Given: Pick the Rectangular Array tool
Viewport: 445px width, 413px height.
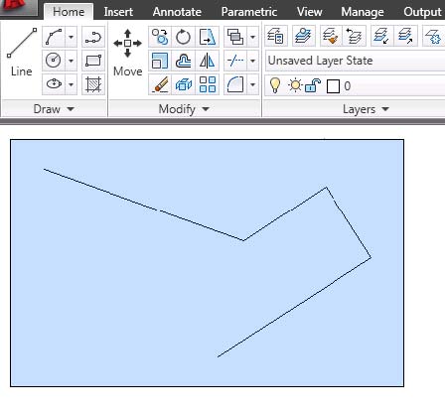Looking at the screenshot, I should (x=208, y=84).
